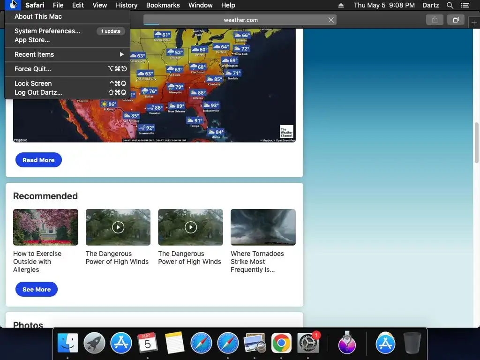Launch Launchpad rocket icon in dock
The height and width of the screenshot is (360, 480).
point(94,343)
